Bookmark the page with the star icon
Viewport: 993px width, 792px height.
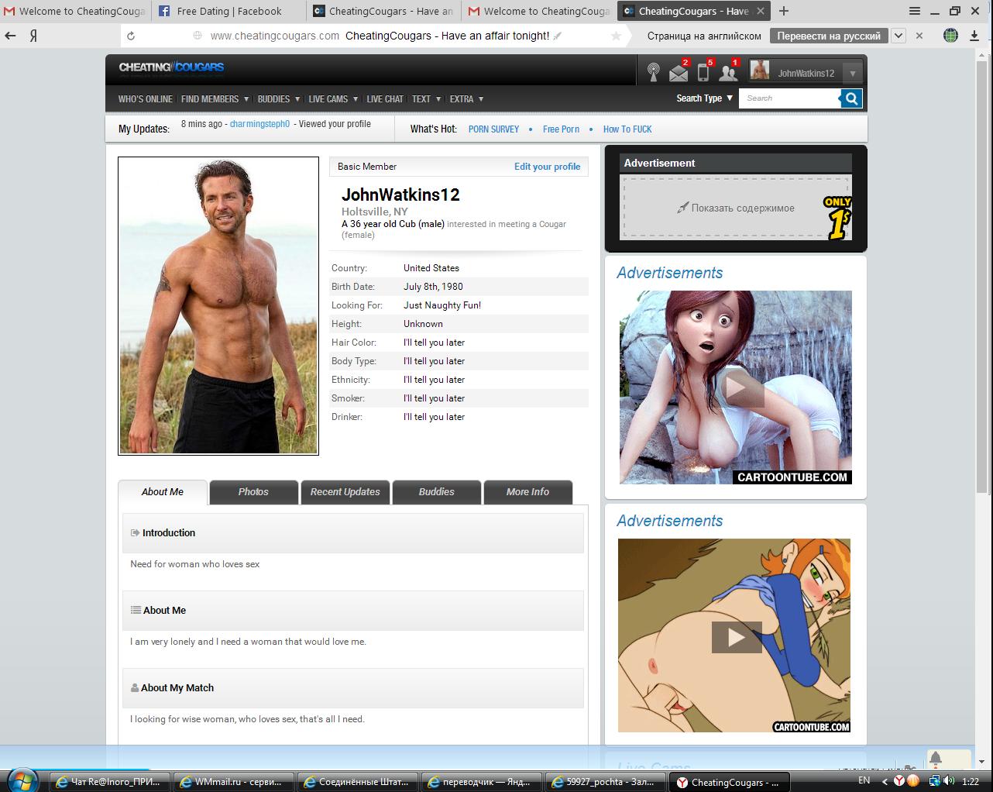point(616,36)
